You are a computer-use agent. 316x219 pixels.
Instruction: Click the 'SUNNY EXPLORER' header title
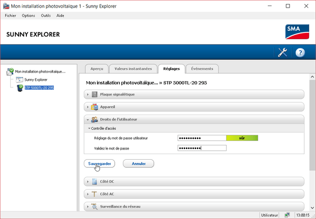(33, 34)
